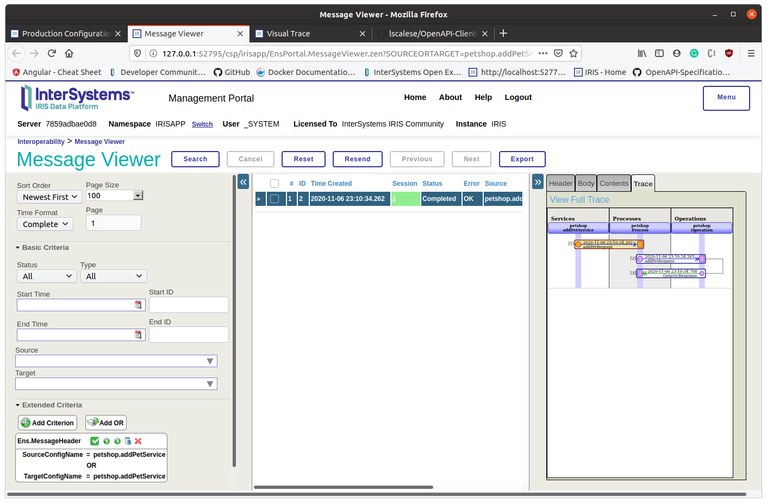Move Ens.MessageHeader criterion up
Screen dimensions: 767x503
click(x=107, y=441)
